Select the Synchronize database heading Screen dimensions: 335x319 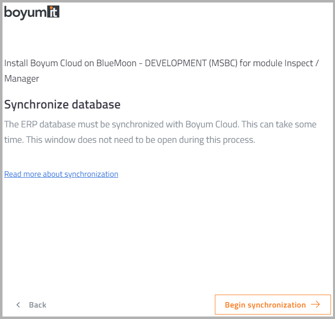coord(62,105)
